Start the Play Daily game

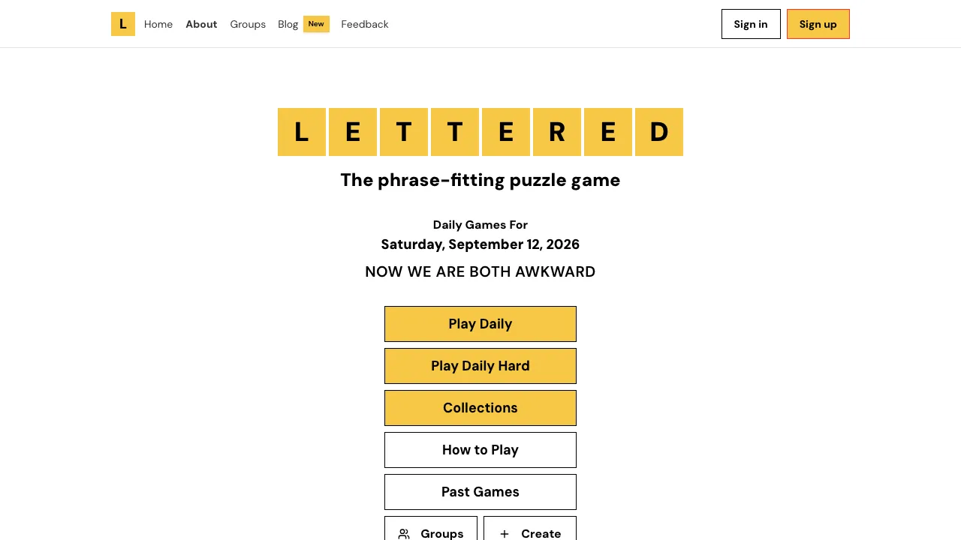480,324
